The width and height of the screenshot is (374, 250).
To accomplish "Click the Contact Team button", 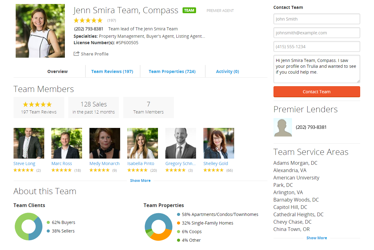I will click(317, 92).
